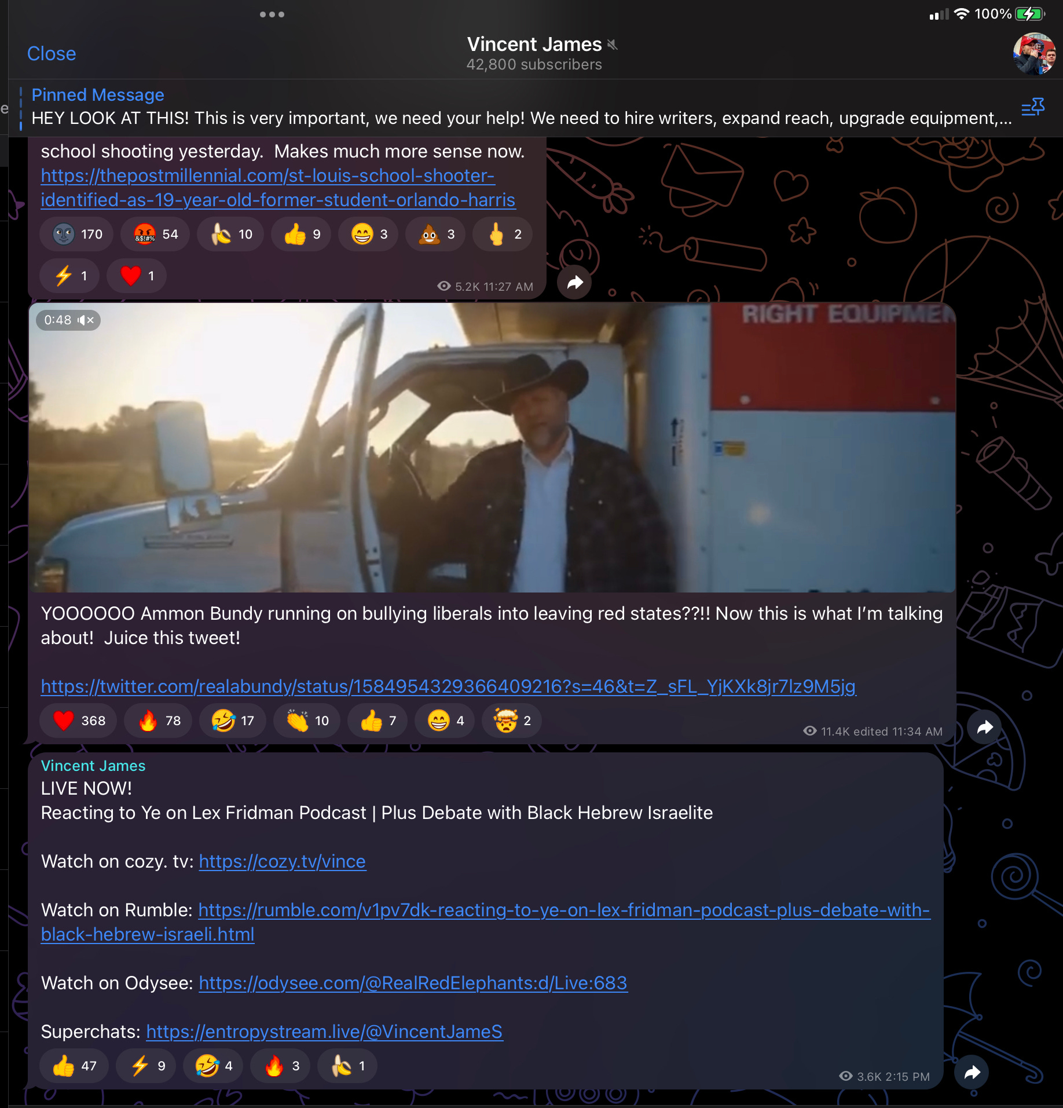Image resolution: width=1063 pixels, height=1108 pixels.
Task: Tap the fire reaction with 3
Action: point(280,1066)
